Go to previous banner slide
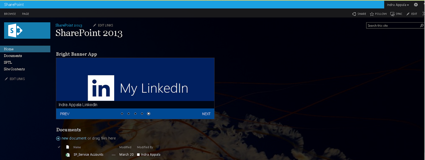425x160 pixels. tap(65, 114)
